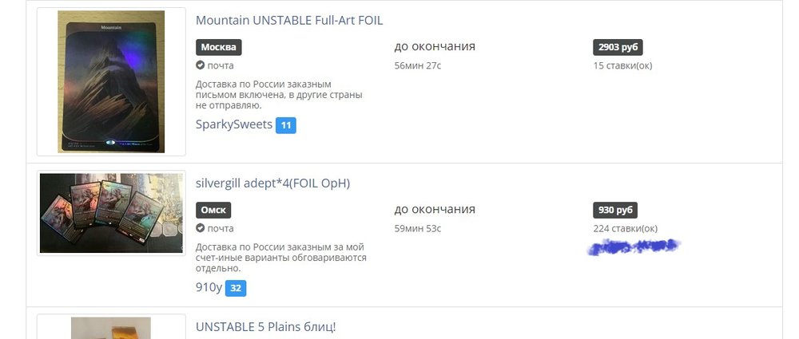Open the silvergill adept*4(FOIL OpH) listing

(272, 183)
